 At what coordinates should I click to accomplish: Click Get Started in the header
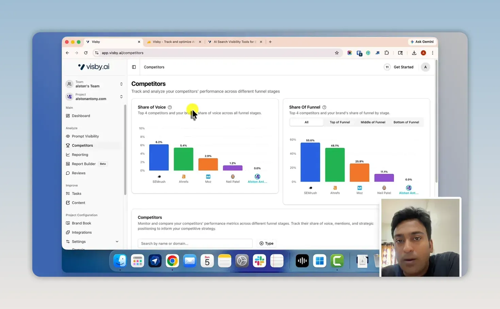tap(403, 67)
